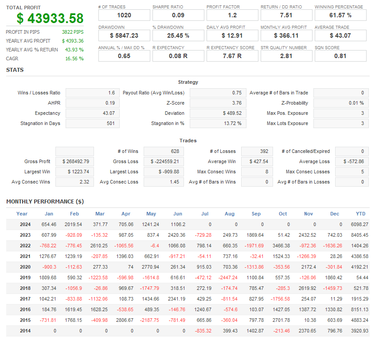The width and height of the screenshot is (379, 340).
Task: Click the Avg Consec Wins field 2.32
Action: point(74,182)
